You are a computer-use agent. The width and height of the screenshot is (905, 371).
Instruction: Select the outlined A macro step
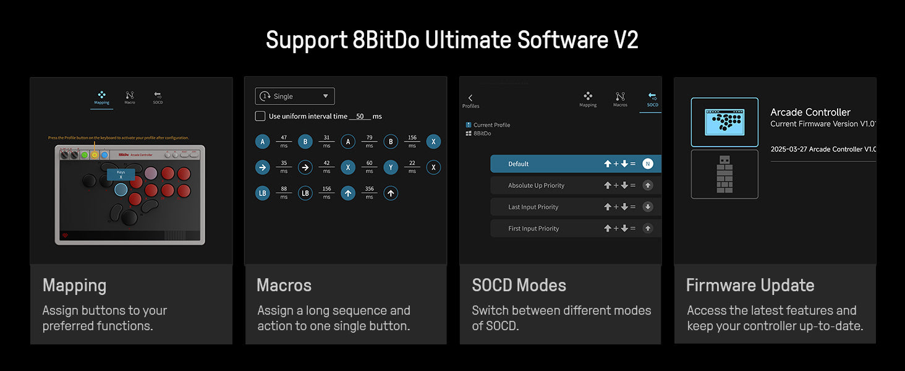pyautogui.click(x=348, y=142)
